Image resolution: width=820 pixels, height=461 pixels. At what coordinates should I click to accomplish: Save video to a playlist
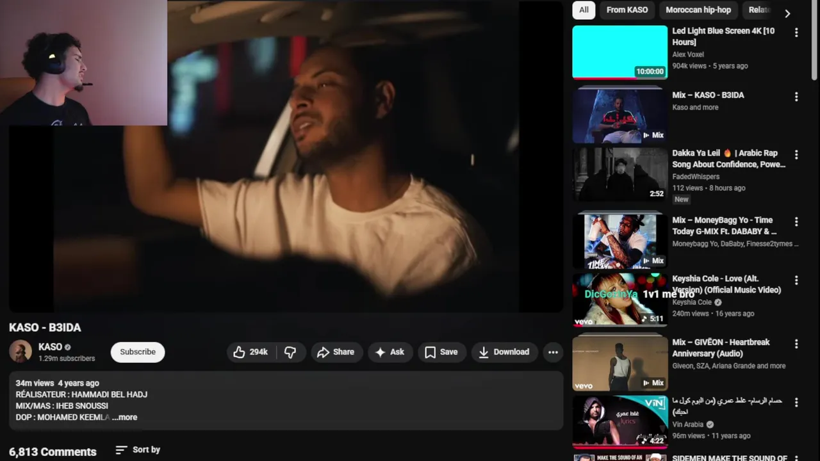tap(441, 352)
